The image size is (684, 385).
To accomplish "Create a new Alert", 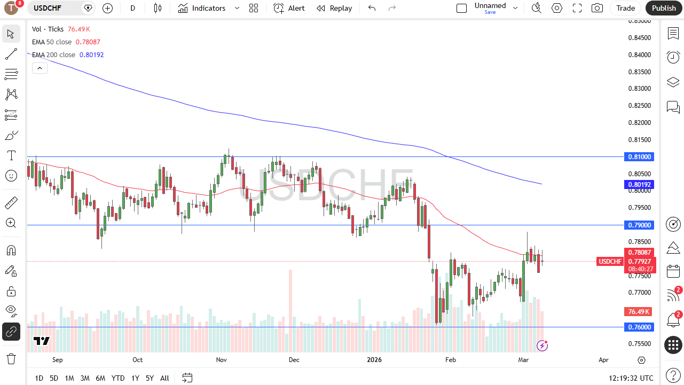I will 289,8.
